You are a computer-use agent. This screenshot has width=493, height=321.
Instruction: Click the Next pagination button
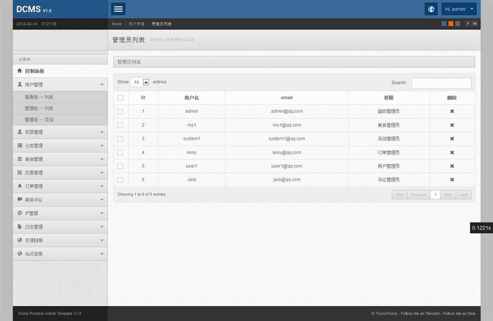(448, 195)
